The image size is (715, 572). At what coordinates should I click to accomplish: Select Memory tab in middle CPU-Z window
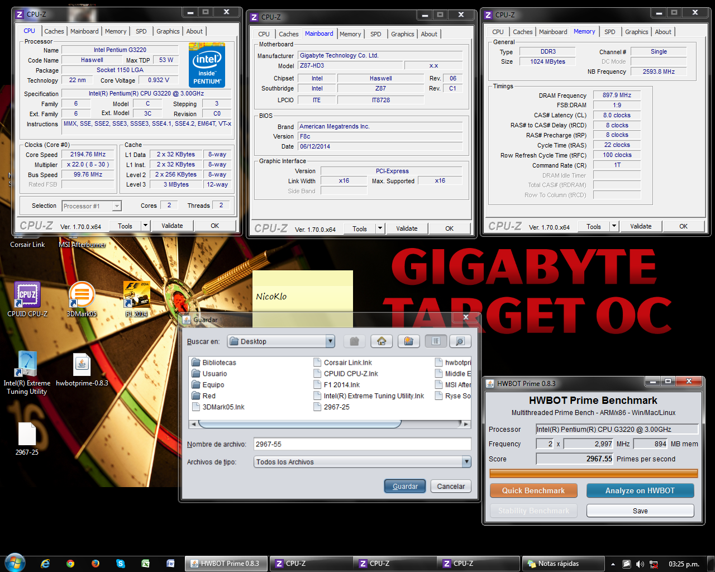tap(350, 34)
